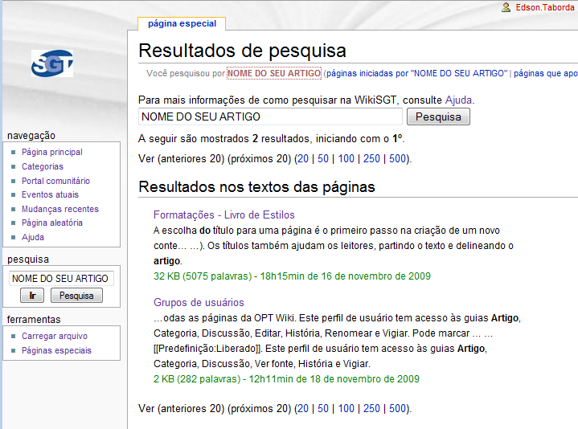Click the main search text box

click(270, 117)
